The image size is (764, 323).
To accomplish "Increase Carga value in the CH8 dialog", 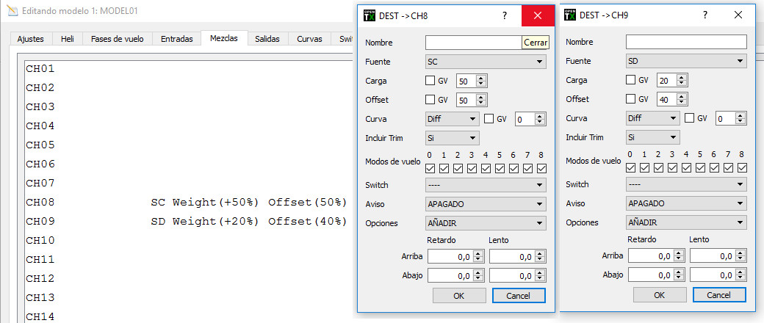I will [x=482, y=78].
